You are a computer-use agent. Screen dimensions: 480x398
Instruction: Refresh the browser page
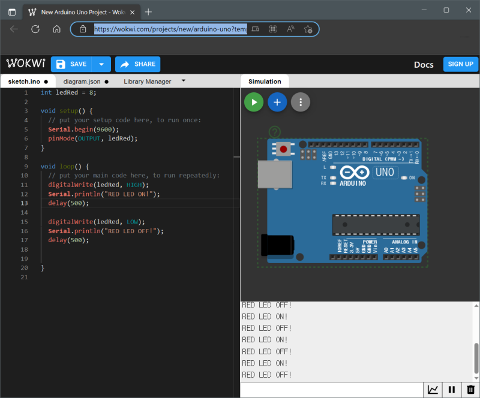[35, 29]
